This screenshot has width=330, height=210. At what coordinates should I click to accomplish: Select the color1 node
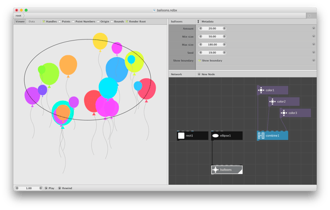273,90
